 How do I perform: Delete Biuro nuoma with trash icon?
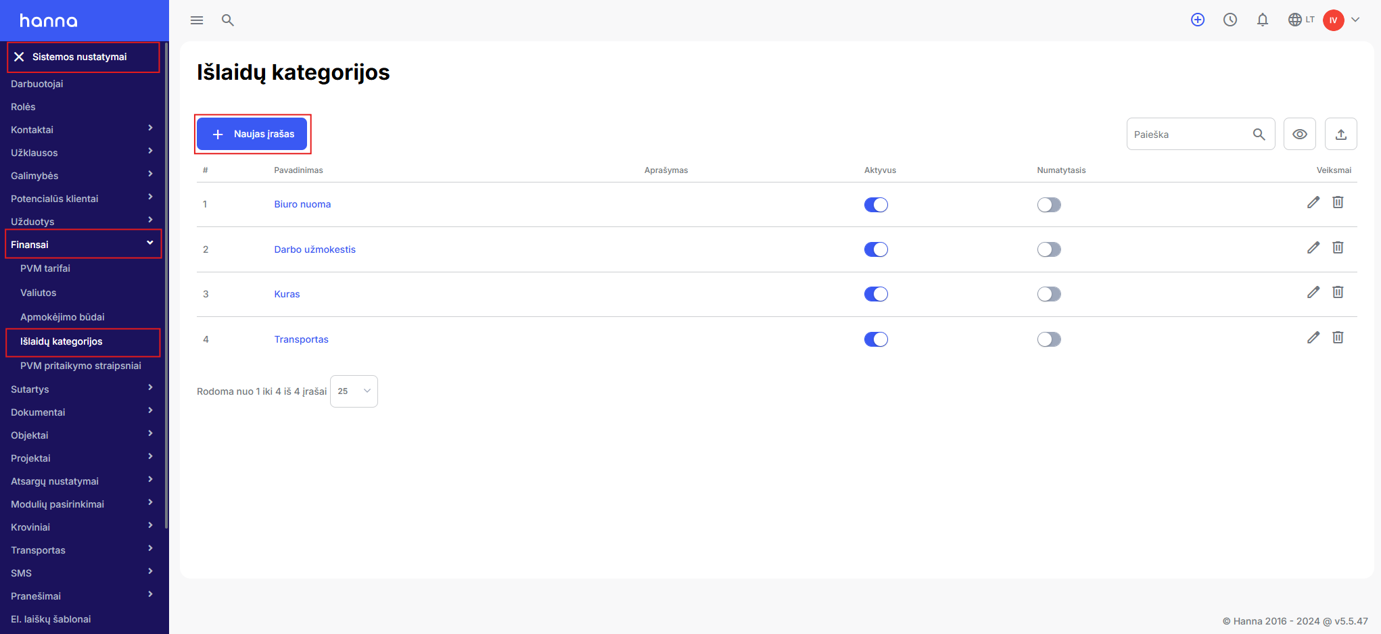(x=1338, y=202)
